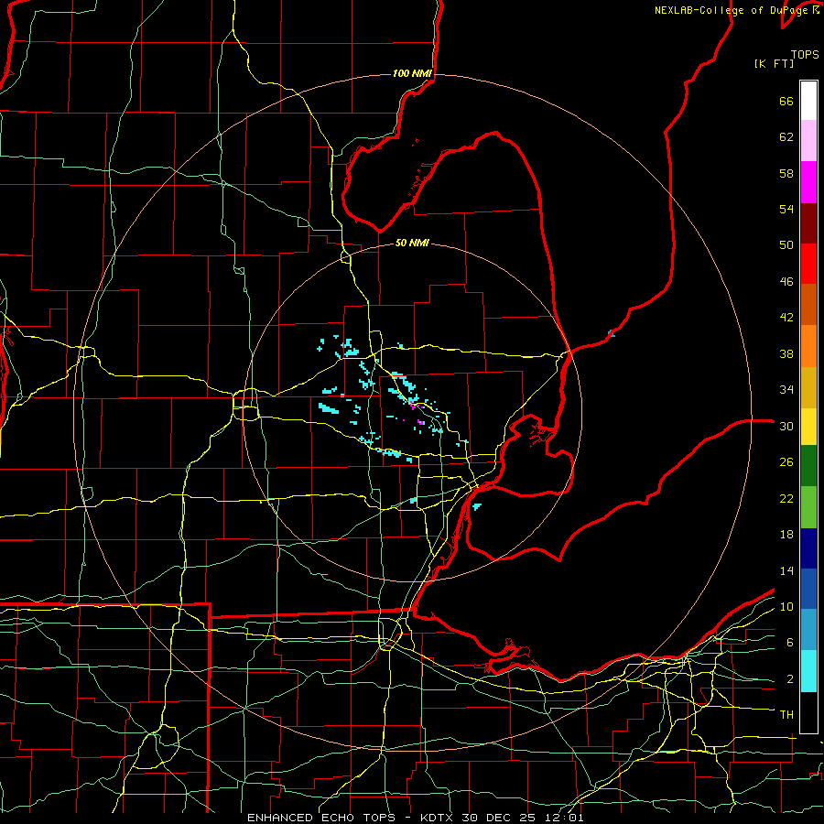Click the 2 value on the scale
Viewport: 824px width, 824px height.
click(789, 679)
